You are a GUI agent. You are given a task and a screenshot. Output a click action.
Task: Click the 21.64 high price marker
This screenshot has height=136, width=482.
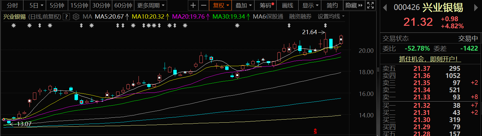coord(310,32)
